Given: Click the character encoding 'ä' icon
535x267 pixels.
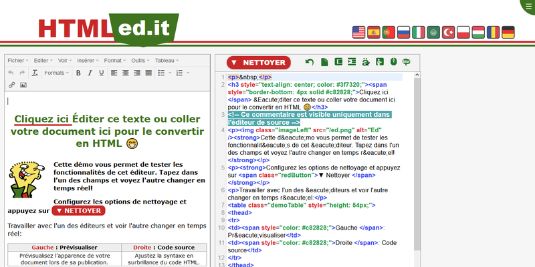Looking at the screenshot, I should (x=366, y=62).
